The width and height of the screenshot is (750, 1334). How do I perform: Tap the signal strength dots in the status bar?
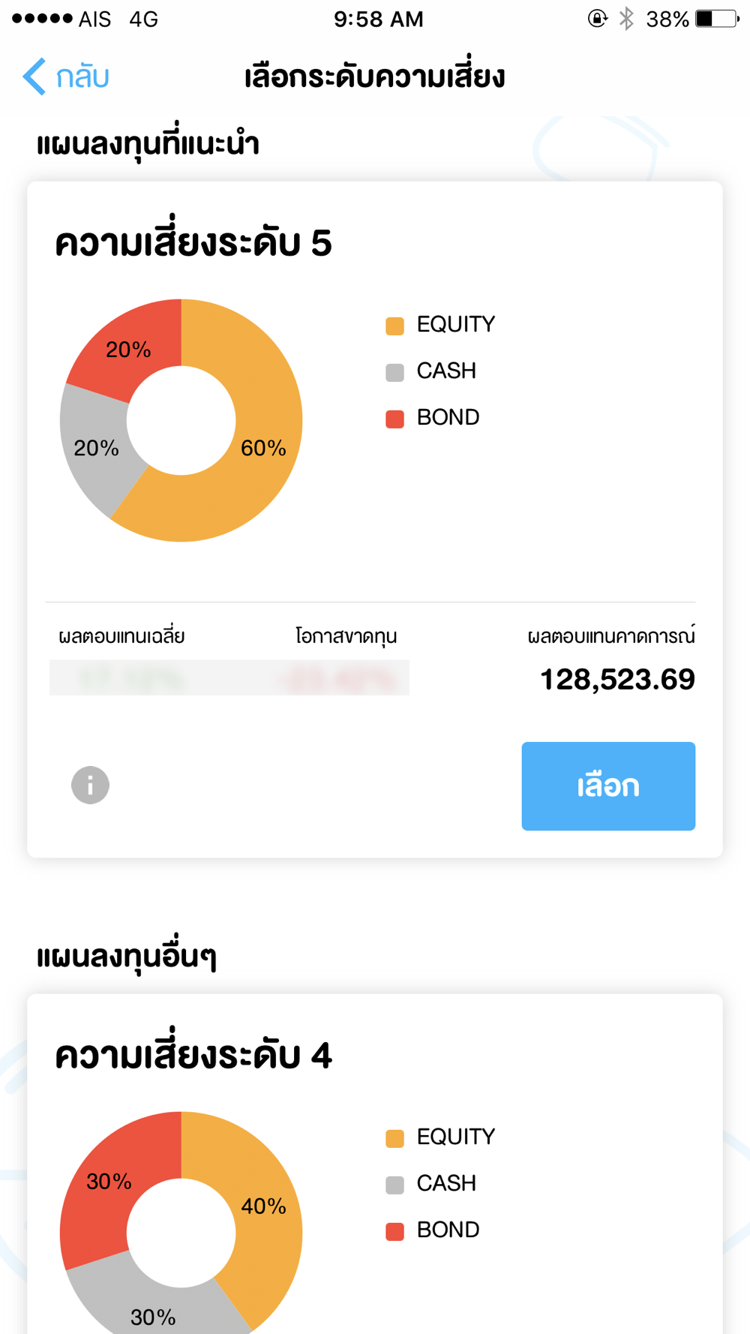click(x=43, y=19)
